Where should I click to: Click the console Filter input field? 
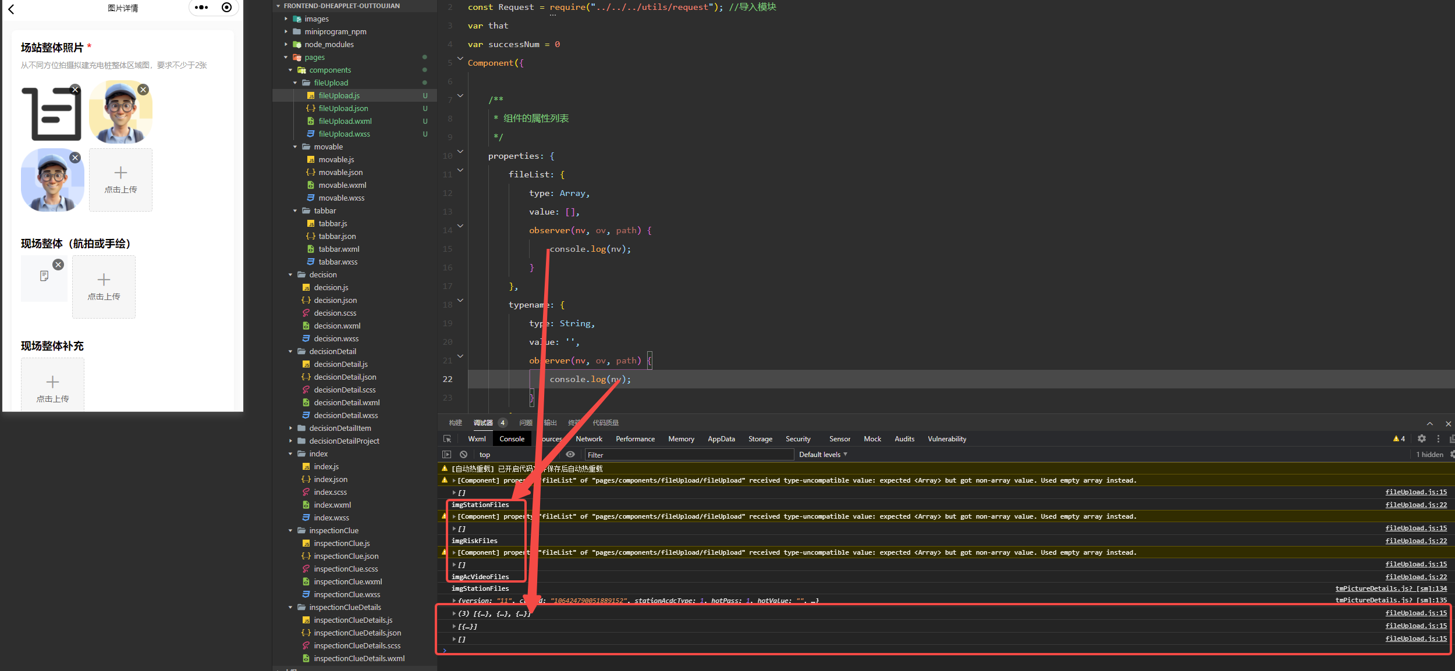689,455
